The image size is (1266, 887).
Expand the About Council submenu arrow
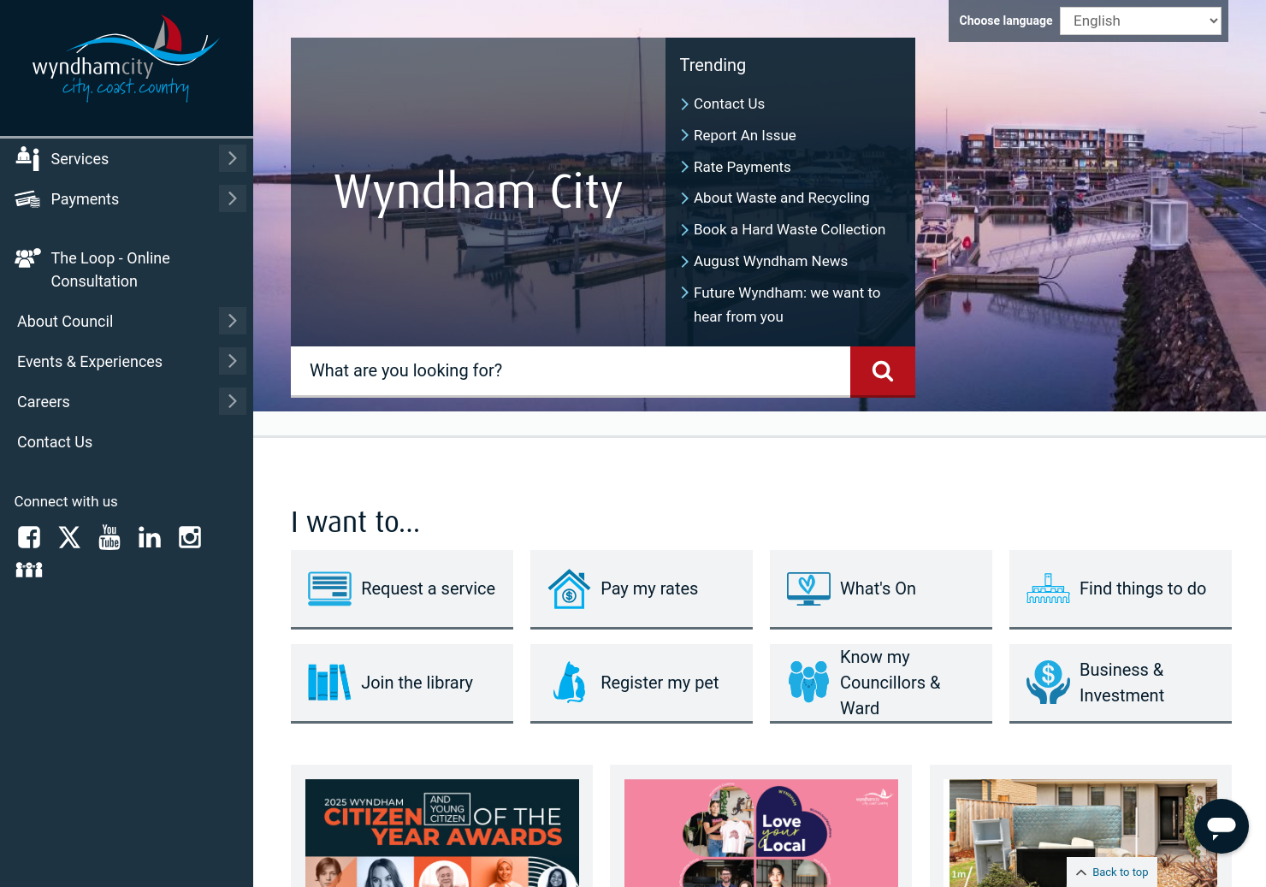click(232, 321)
